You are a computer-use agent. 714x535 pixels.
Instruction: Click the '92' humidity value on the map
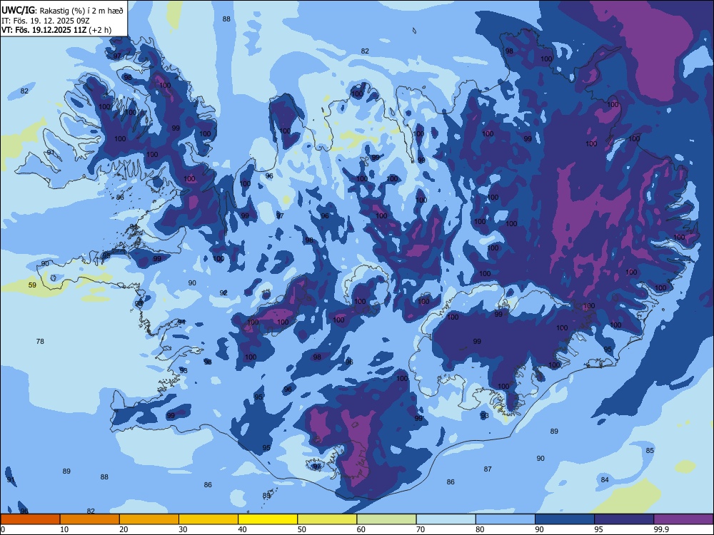pos(223,293)
